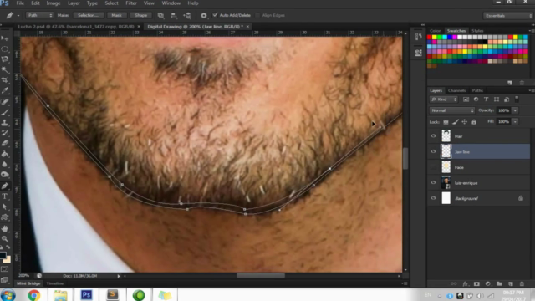Select the Elliptical Marquee tool
Viewport: 535px width, 301px height.
coord(5,48)
